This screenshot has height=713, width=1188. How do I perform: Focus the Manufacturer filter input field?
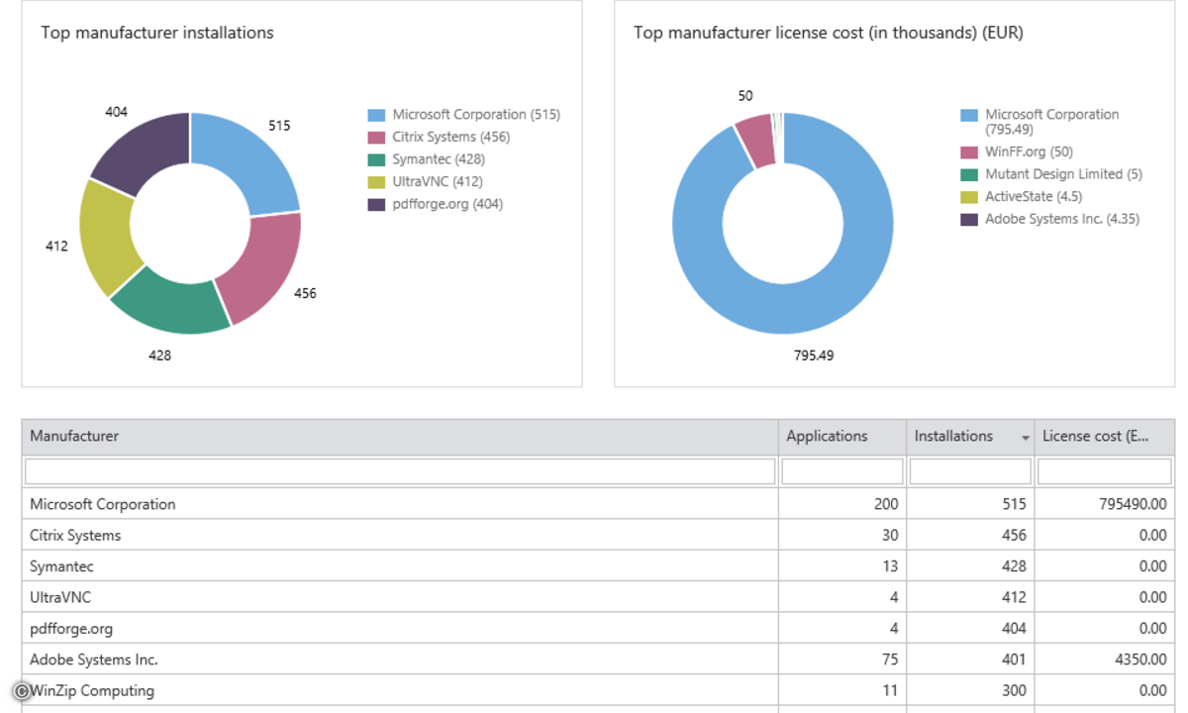click(x=400, y=471)
